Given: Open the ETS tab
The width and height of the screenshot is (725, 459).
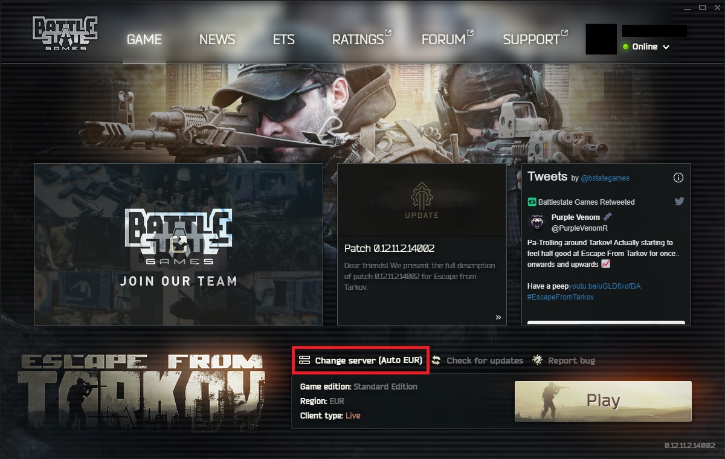Looking at the screenshot, I should [283, 39].
